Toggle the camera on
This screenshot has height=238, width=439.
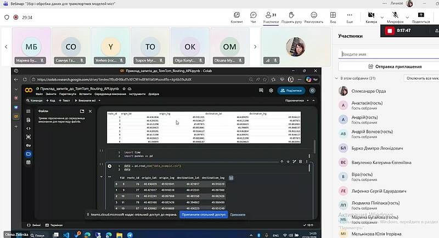[x=371, y=15]
